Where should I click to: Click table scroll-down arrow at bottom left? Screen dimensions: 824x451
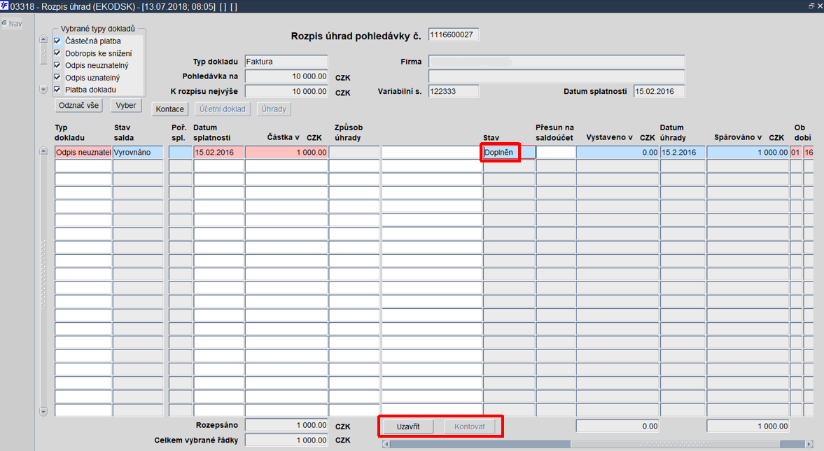point(43,412)
